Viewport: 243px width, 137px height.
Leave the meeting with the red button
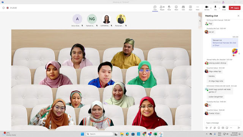coord(235,8)
